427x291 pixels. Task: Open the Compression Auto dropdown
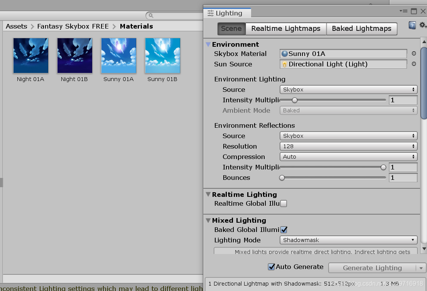(349, 157)
